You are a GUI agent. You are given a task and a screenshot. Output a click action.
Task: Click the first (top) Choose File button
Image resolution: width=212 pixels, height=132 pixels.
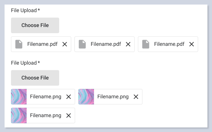click(35, 25)
